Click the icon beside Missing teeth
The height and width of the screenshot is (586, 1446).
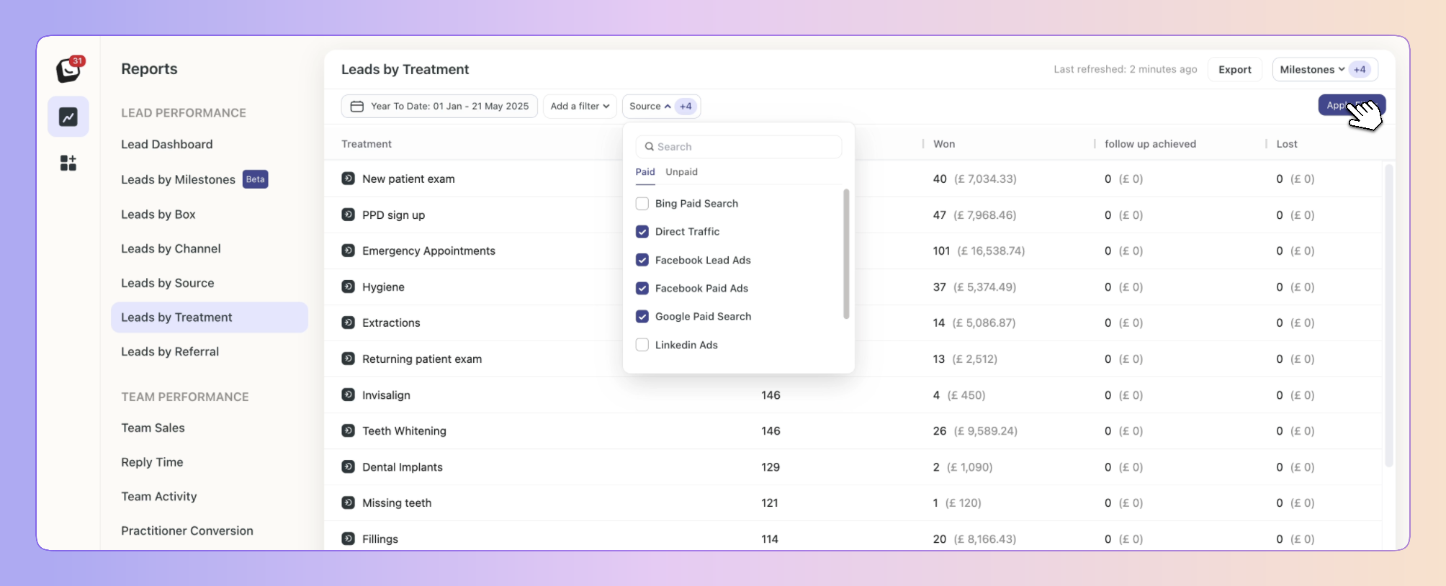click(349, 502)
